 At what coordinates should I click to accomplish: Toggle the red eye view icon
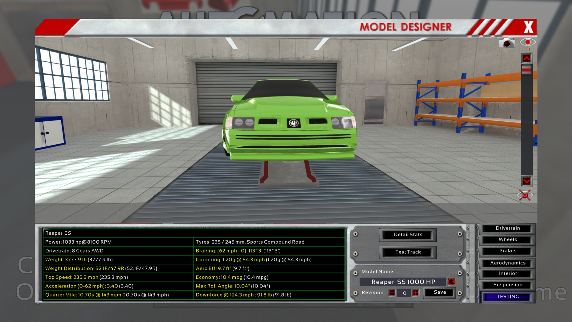click(x=528, y=42)
